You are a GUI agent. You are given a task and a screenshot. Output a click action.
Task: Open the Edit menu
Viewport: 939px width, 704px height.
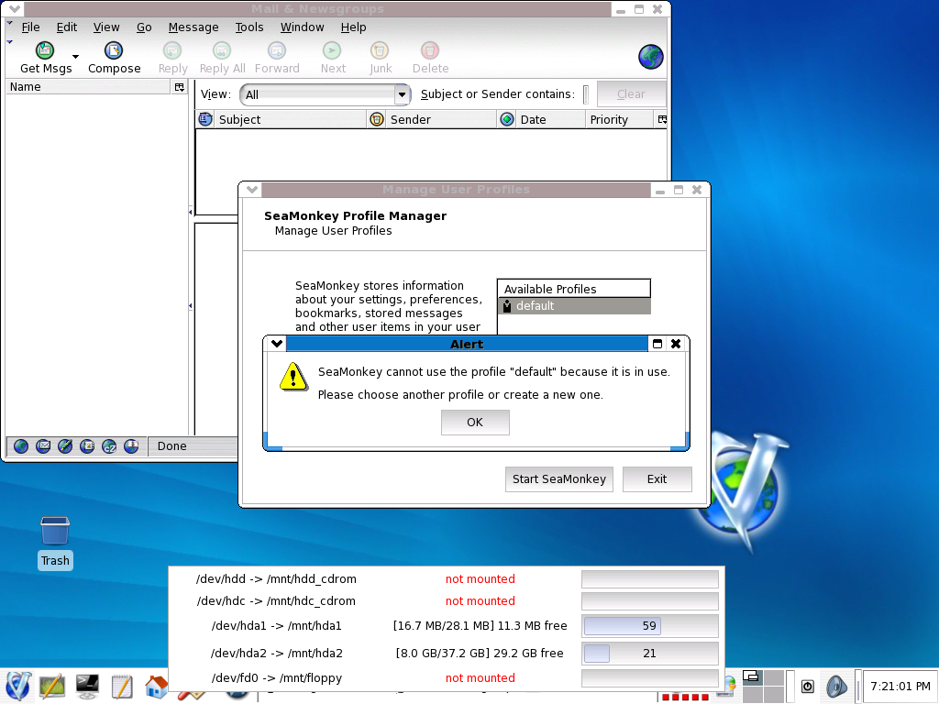[x=66, y=27]
